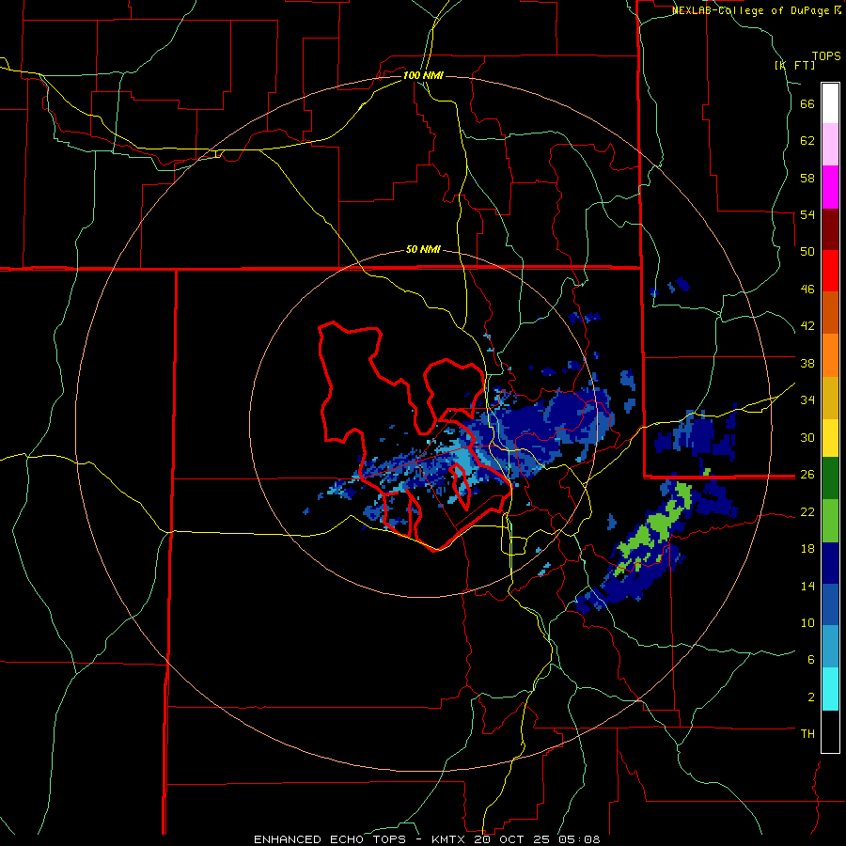Click the "TH" threshold legend label

807,733
